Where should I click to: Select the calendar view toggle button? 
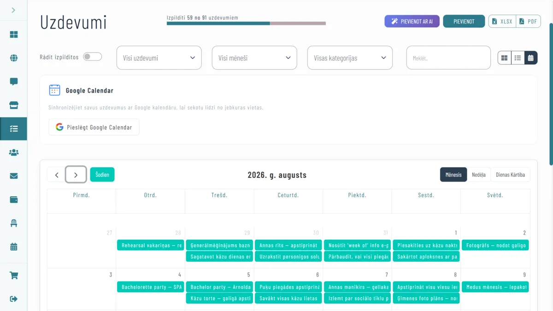point(531,58)
